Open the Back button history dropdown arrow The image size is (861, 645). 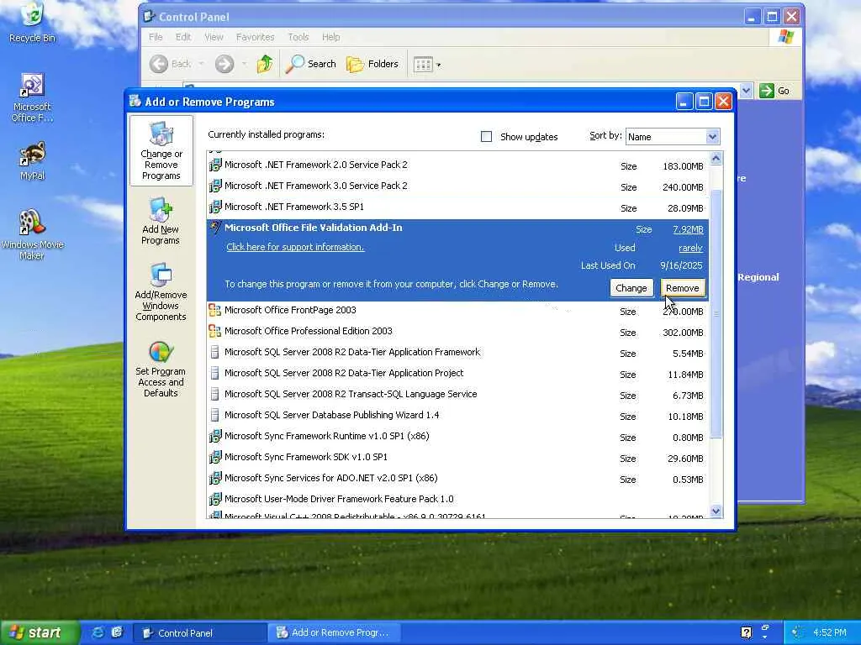202,64
